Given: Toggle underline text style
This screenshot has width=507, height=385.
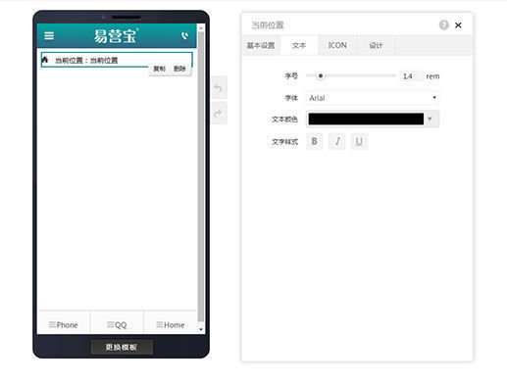Looking at the screenshot, I should [x=359, y=141].
